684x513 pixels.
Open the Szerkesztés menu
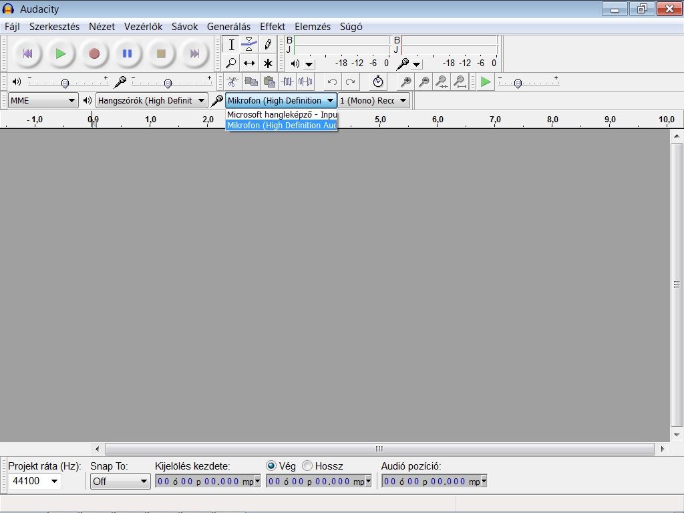click(54, 27)
